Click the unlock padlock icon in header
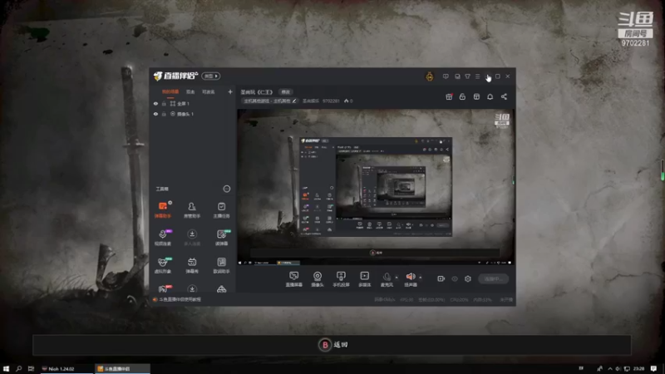Image resolution: width=665 pixels, height=374 pixels. [462, 96]
